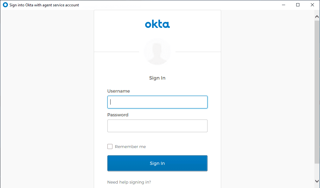Viewport: 320px width, 188px height.
Task: Maximize the Okta sign-in window
Action: pyautogui.click(x=298, y=5)
